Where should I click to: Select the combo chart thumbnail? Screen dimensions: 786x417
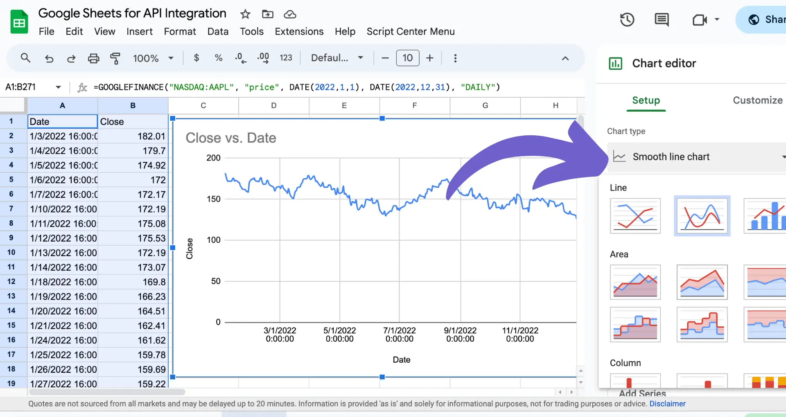coord(765,216)
